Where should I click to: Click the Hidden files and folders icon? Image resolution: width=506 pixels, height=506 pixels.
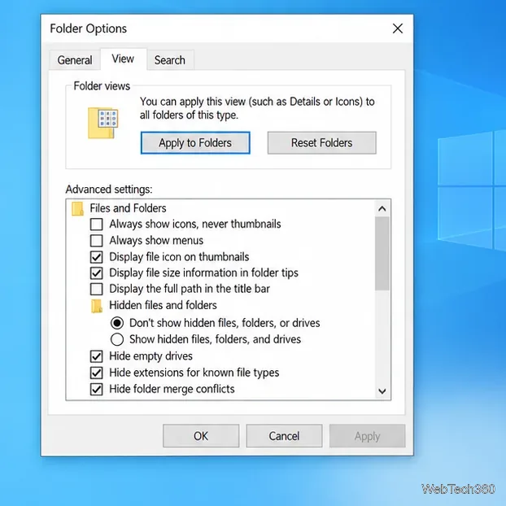pos(97,306)
